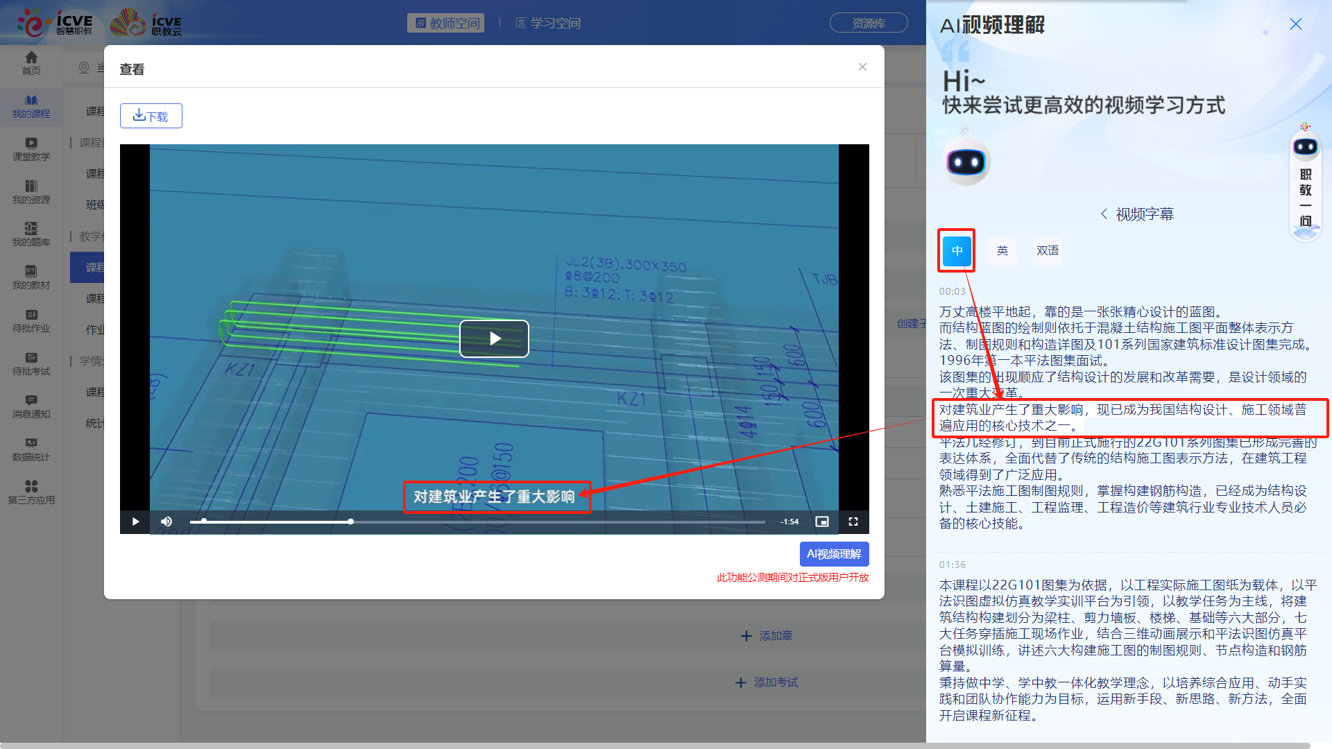Screen dimensions: 1332x749
Task: Download the video with 下载 button
Action: (151, 116)
